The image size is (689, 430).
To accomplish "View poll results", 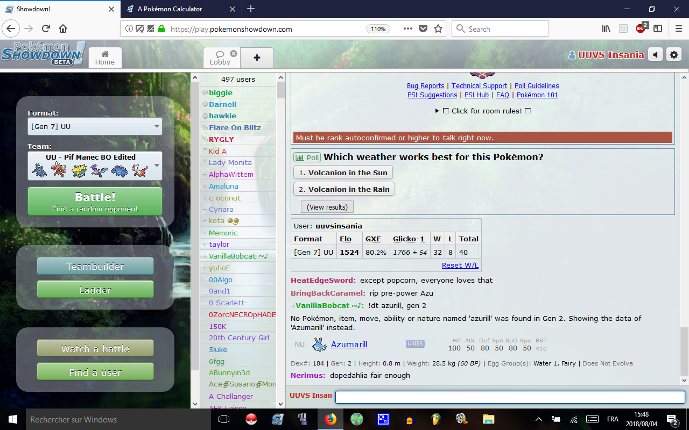I will click(x=327, y=207).
